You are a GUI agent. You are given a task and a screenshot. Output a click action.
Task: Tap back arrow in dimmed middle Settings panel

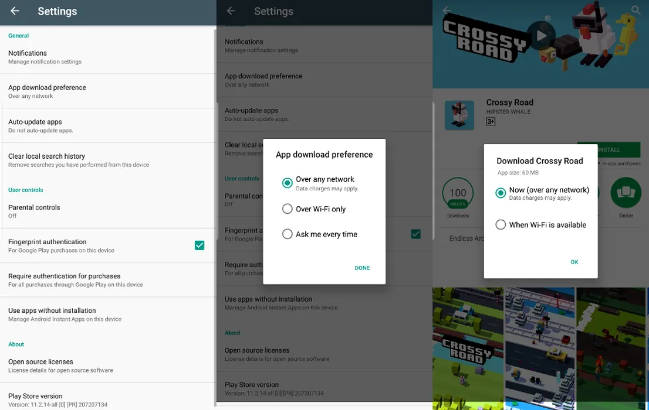coord(231,11)
